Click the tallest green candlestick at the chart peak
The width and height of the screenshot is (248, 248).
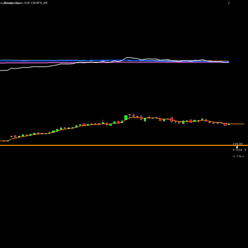point(126,118)
